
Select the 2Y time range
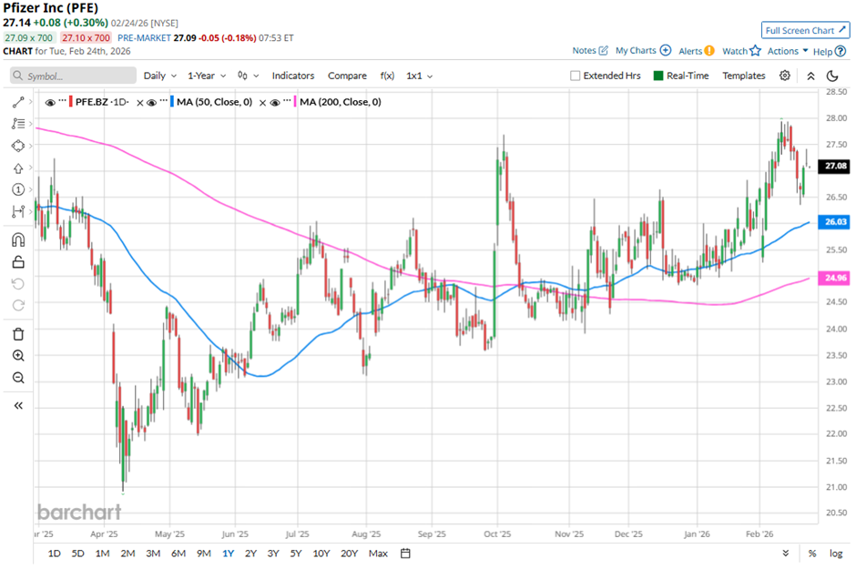250,554
